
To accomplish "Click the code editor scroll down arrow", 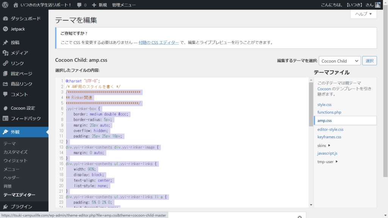I will [x=311, y=205].
